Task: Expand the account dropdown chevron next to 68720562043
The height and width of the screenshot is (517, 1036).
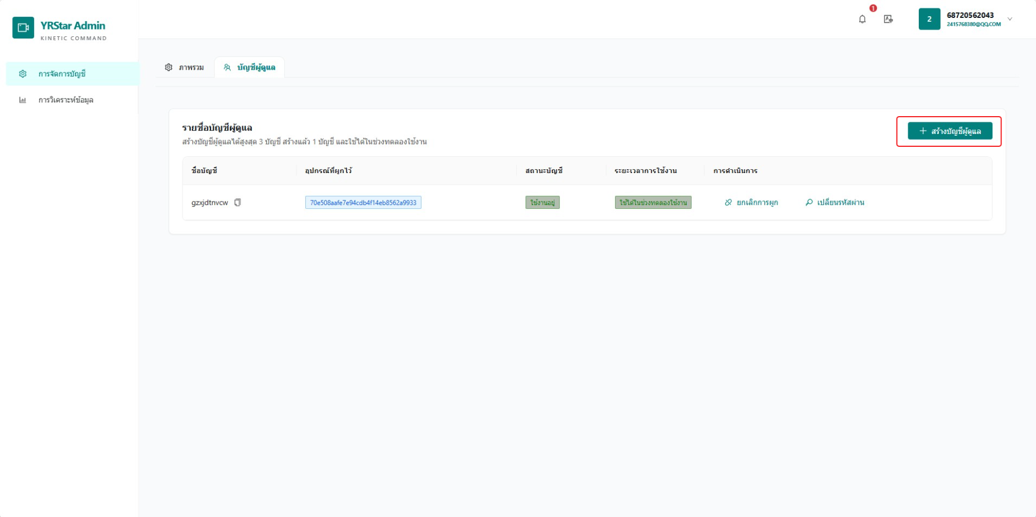Action: click(x=1010, y=19)
